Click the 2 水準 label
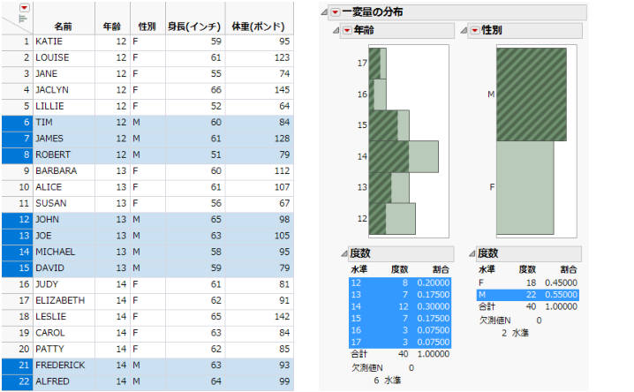The image size is (634, 392). pos(515,334)
